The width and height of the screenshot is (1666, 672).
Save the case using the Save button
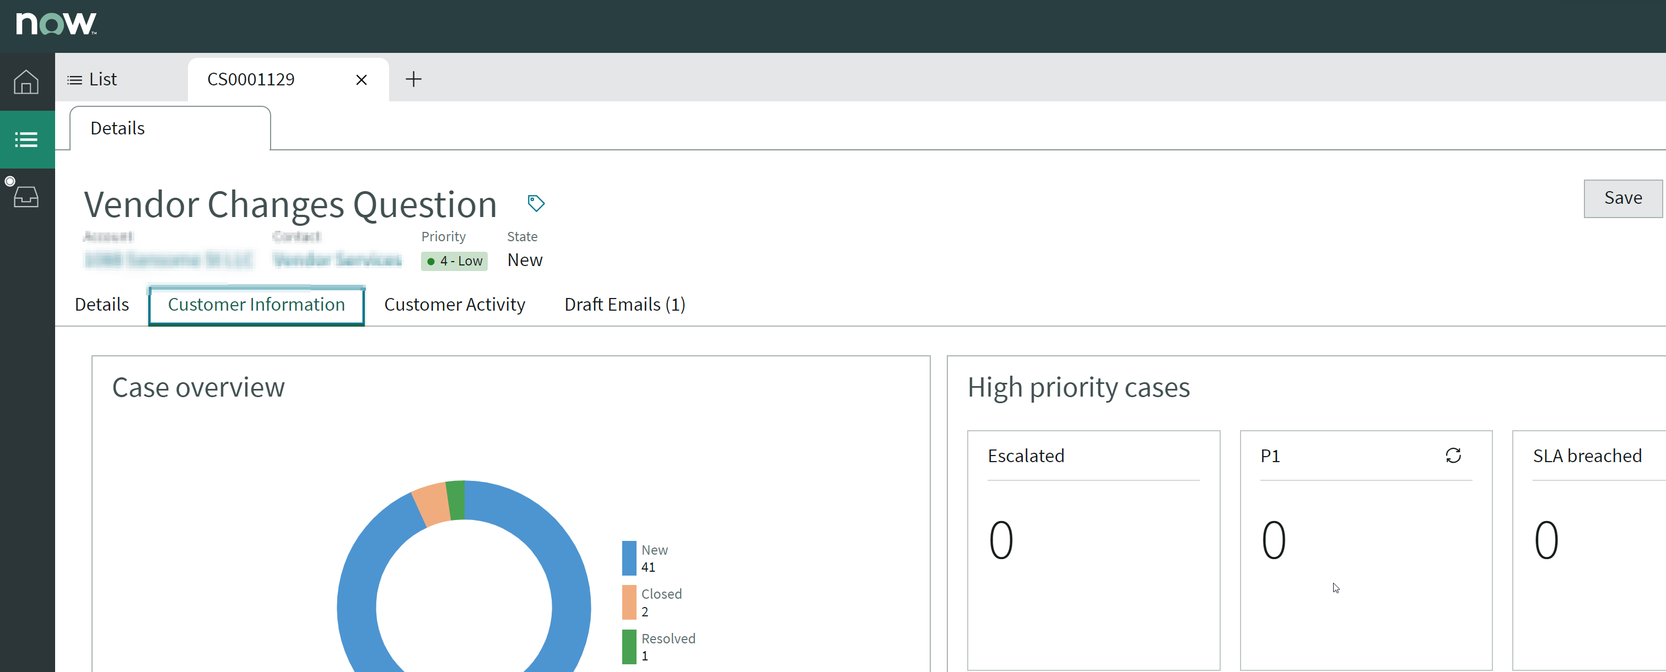click(x=1622, y=198)
